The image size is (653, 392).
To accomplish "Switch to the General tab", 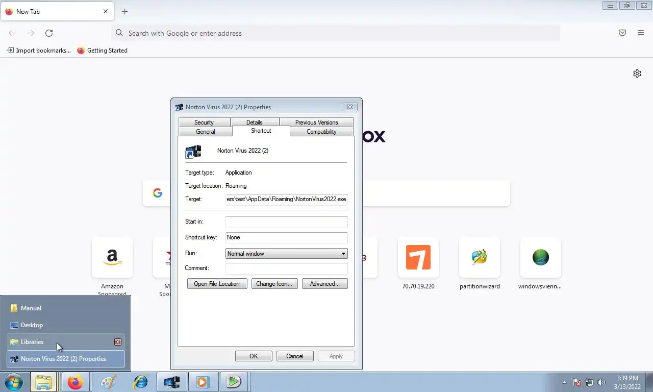I will [206, 132].
